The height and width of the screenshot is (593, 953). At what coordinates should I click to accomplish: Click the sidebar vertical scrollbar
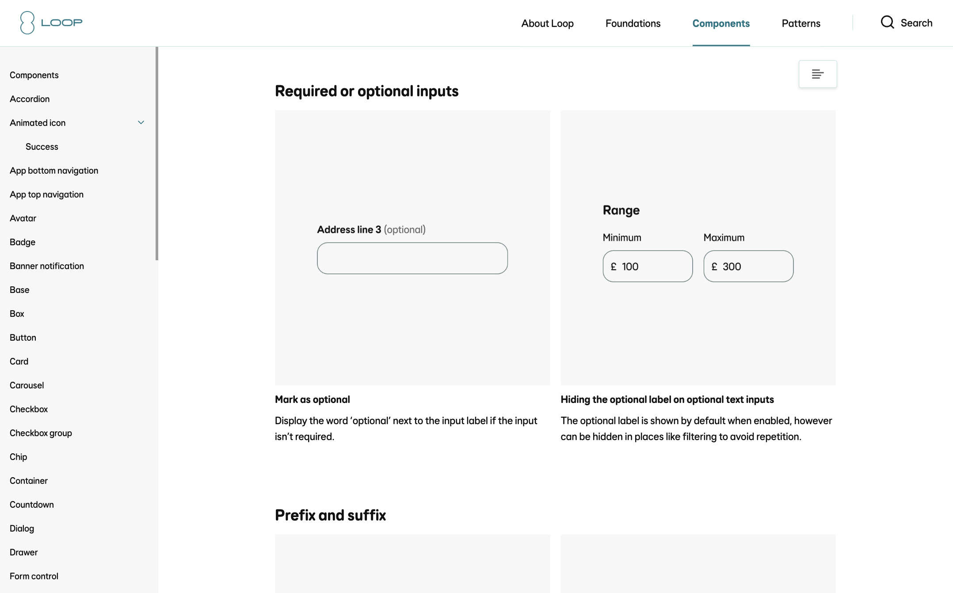coord(156,154)
